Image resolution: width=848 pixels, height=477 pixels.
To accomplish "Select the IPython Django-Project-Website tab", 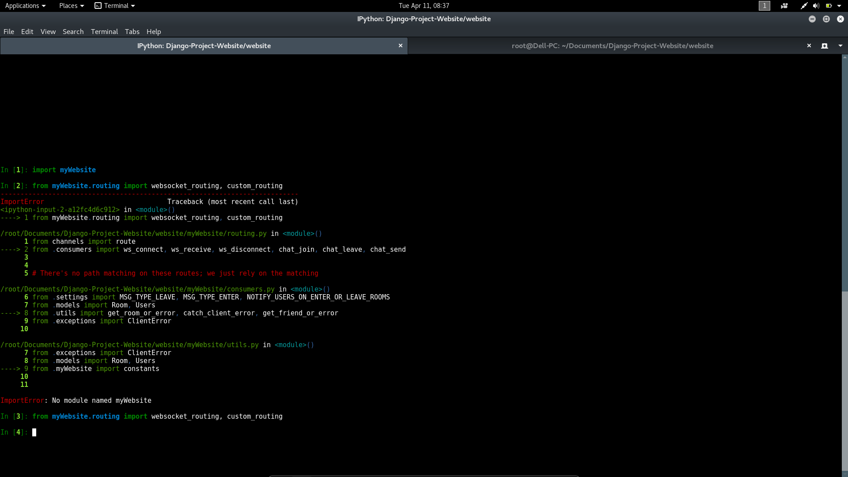I will 204,46.
